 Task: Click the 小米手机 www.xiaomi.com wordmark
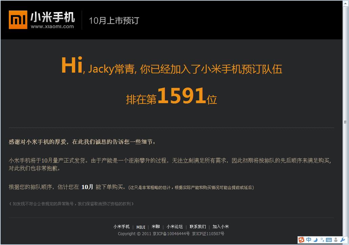click(x=52, y=20)
